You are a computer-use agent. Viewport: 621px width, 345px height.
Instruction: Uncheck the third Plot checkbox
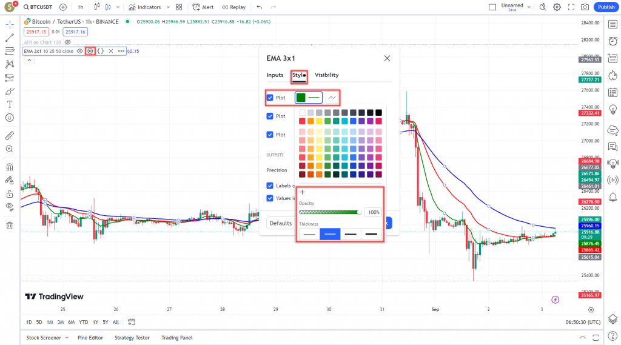point(270,135)
